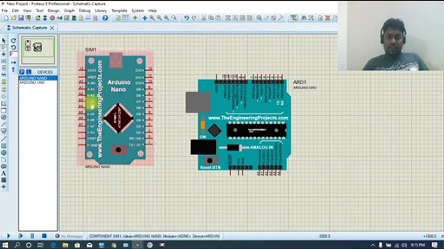This screenshot has width=444, height=249.
Task: Click the blue plus center-view icon
Action: [x=145, y=18]
